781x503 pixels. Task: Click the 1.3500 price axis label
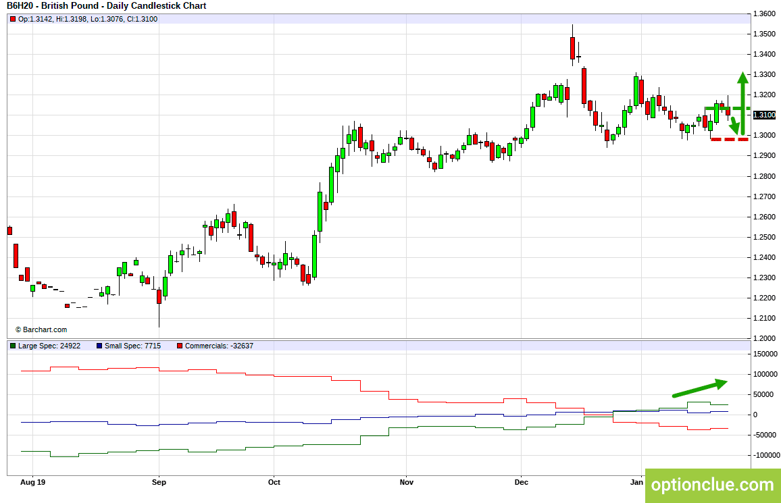[x=765, y=34]
